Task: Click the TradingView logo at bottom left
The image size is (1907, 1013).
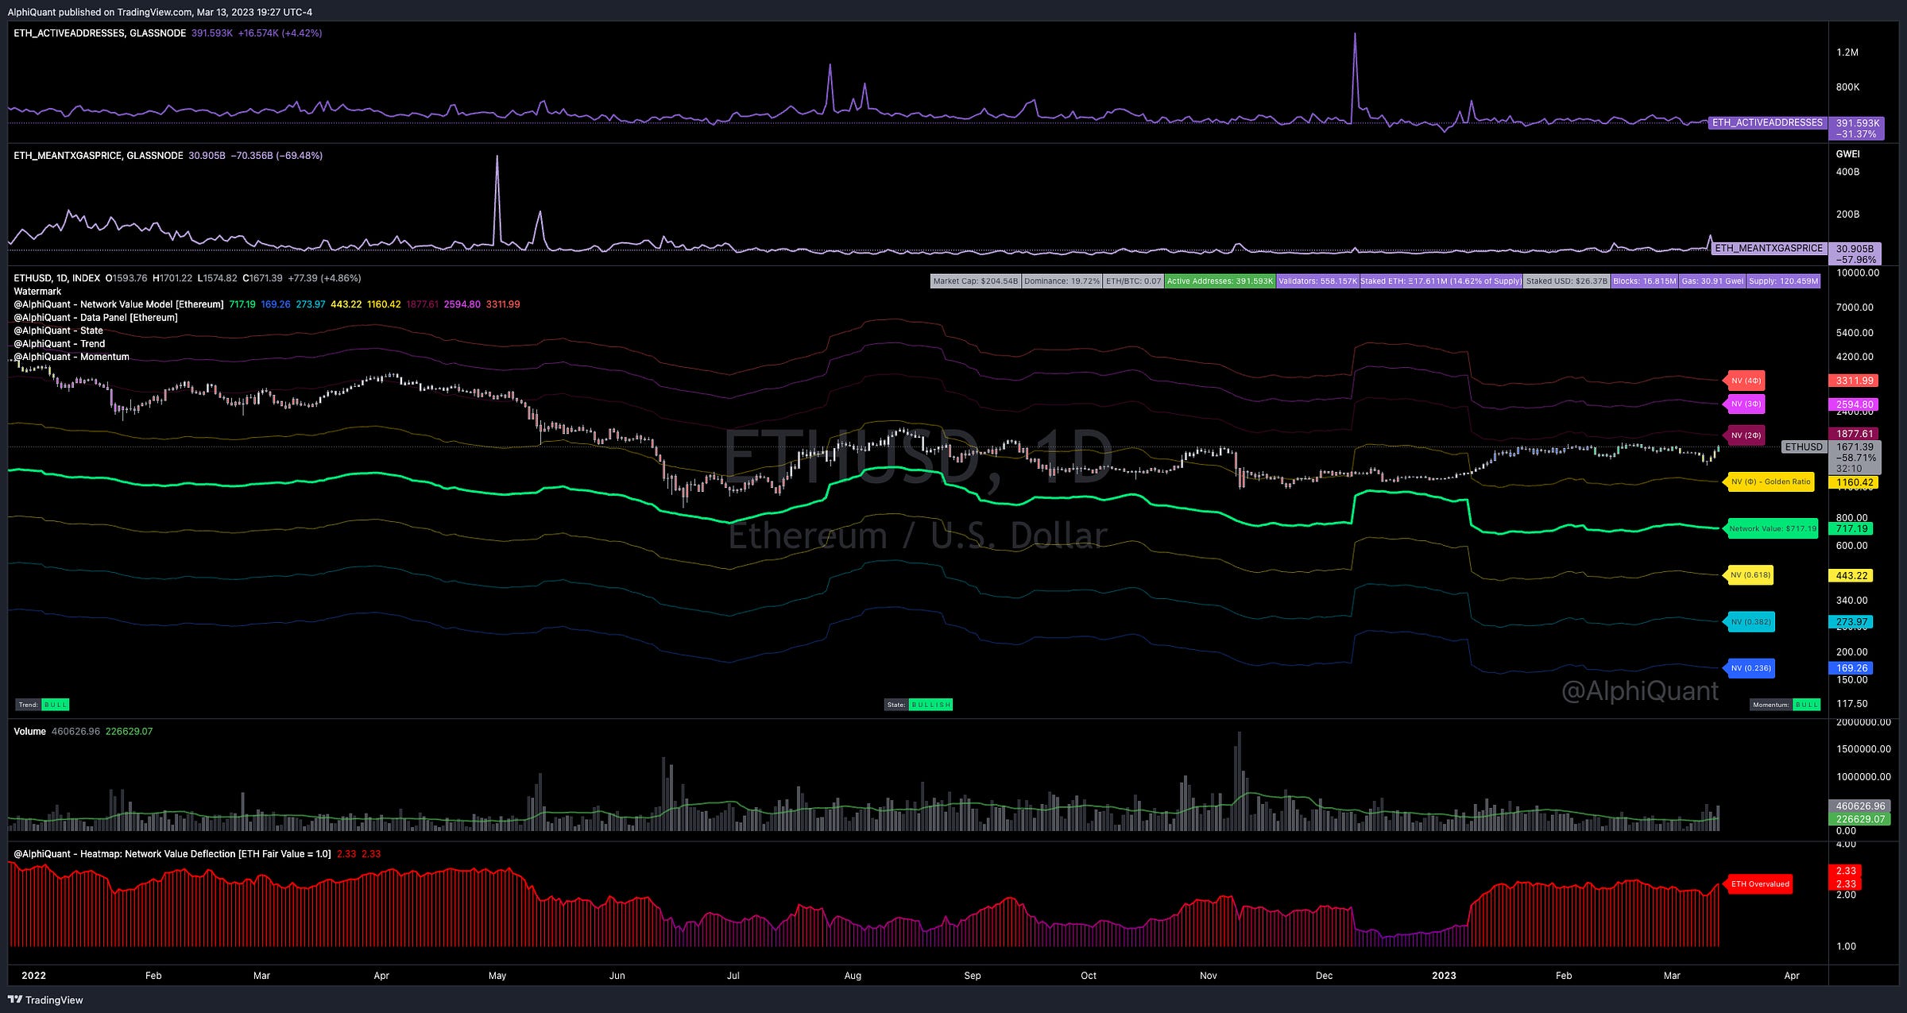Action: (45, 999)
